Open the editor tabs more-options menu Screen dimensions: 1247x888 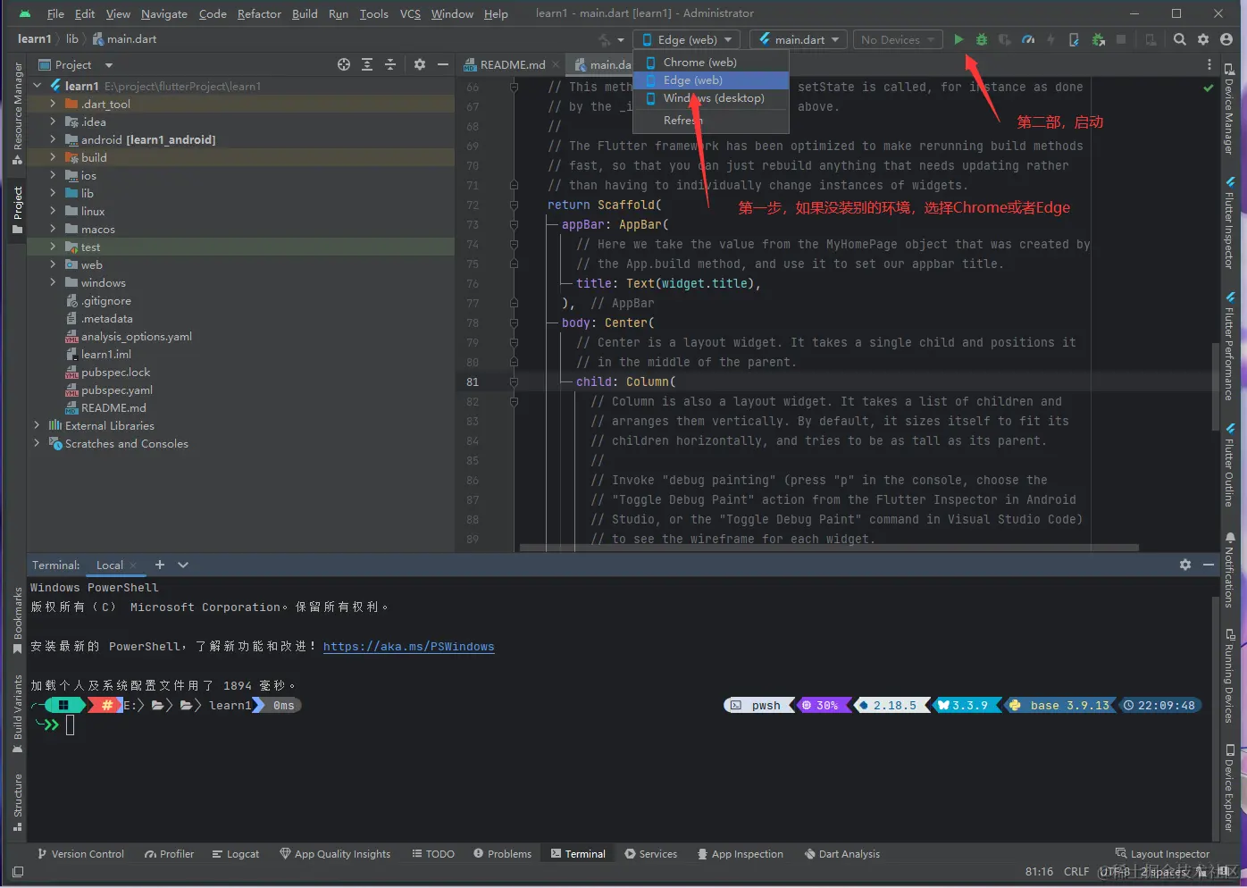(1209, 64)
